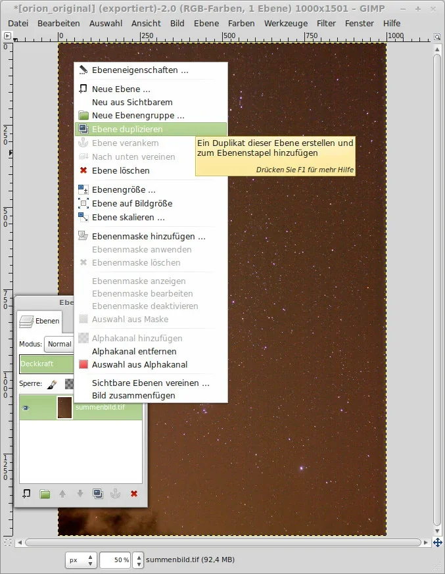Viewport: 445px width, 574px height.
Task: Toggle quick mask button at canvas bottom-left
Action: coord(8,542)
